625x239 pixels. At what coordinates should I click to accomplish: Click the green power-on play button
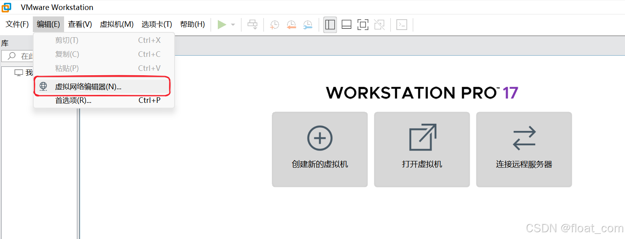point(222,25)
